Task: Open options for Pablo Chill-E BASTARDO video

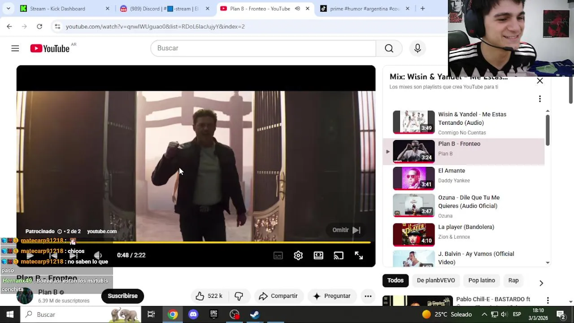Action: pos(548,300)
